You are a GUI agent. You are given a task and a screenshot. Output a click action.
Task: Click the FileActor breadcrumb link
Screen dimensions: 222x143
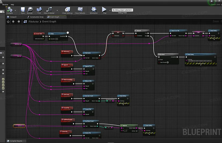pos(34,22)
